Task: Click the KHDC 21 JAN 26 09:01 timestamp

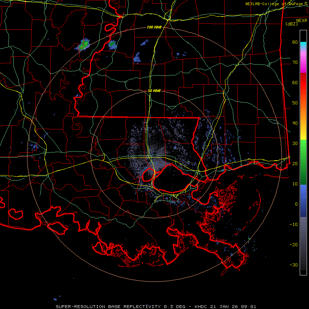Action: click(226, 307)
